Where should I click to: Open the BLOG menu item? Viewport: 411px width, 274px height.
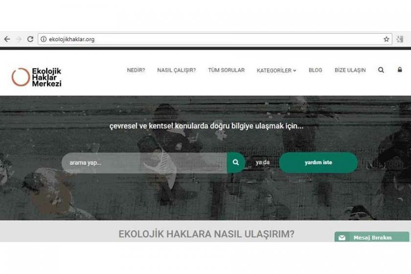pyautogui.click(x=315, y=70)
